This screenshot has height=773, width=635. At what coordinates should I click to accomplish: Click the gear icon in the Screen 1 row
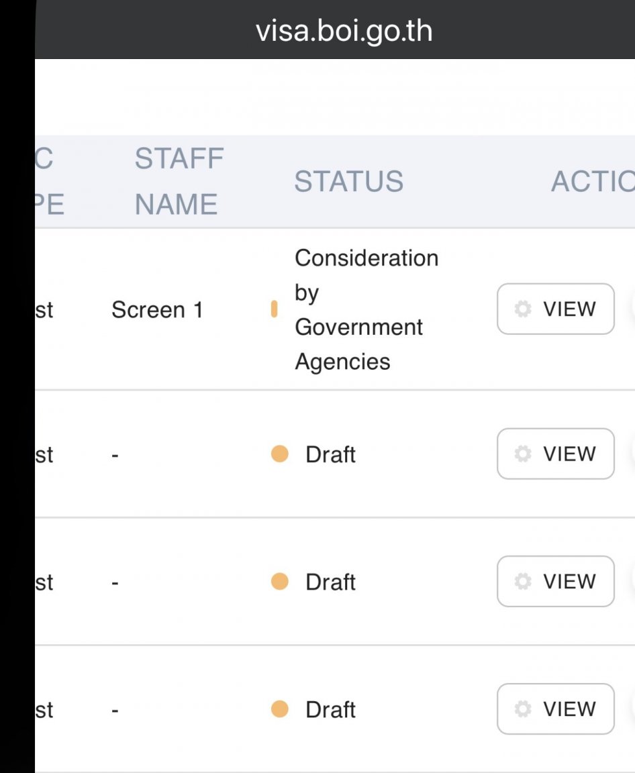pos(522,309)
